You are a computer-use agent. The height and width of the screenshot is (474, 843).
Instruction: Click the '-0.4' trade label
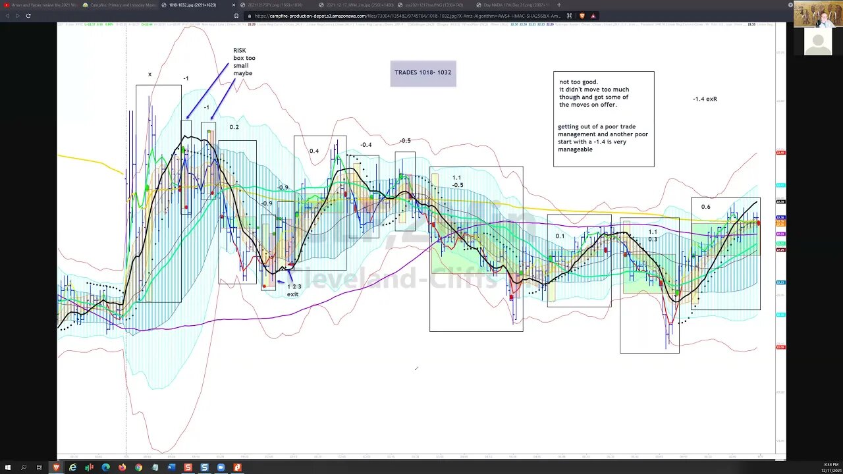366,145
